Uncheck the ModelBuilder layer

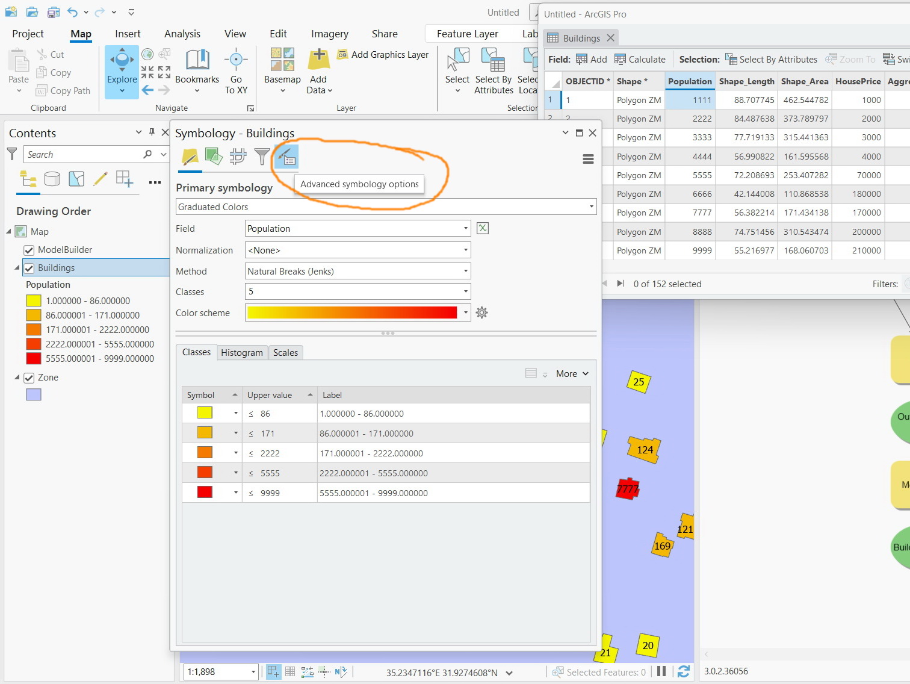tap(28, 249)
